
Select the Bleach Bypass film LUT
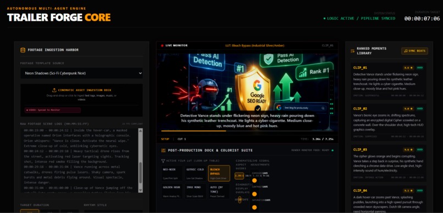tap(219, 174)
